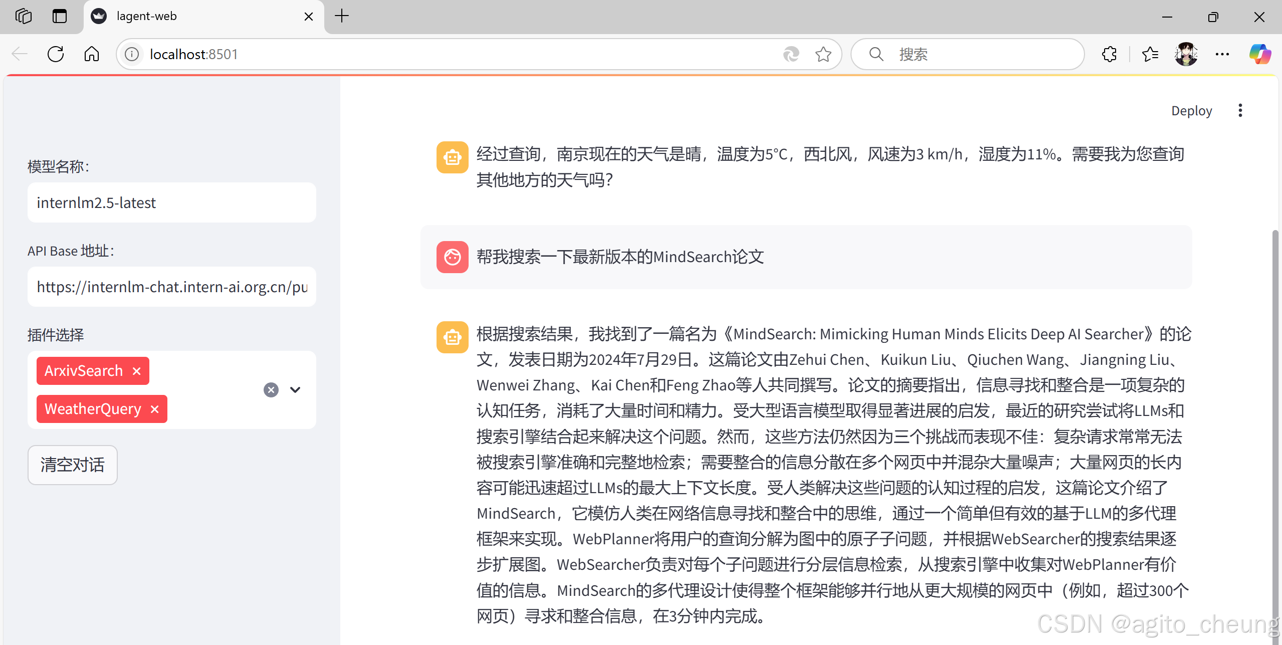View site information for localhost

[x=132, y=54]
